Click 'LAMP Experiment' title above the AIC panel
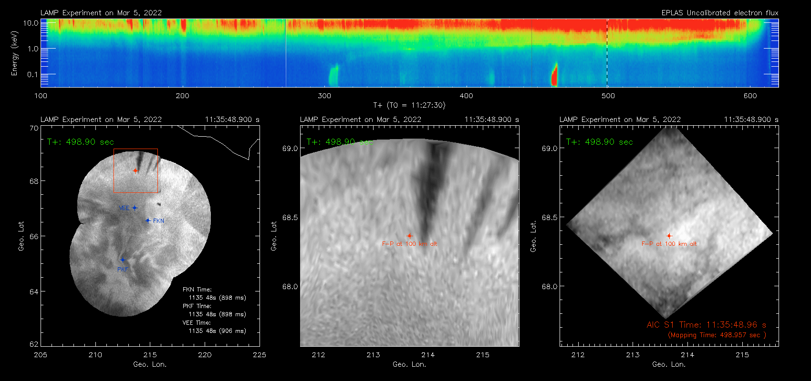Screen dimensions: 811x381 tap(620, 120)
